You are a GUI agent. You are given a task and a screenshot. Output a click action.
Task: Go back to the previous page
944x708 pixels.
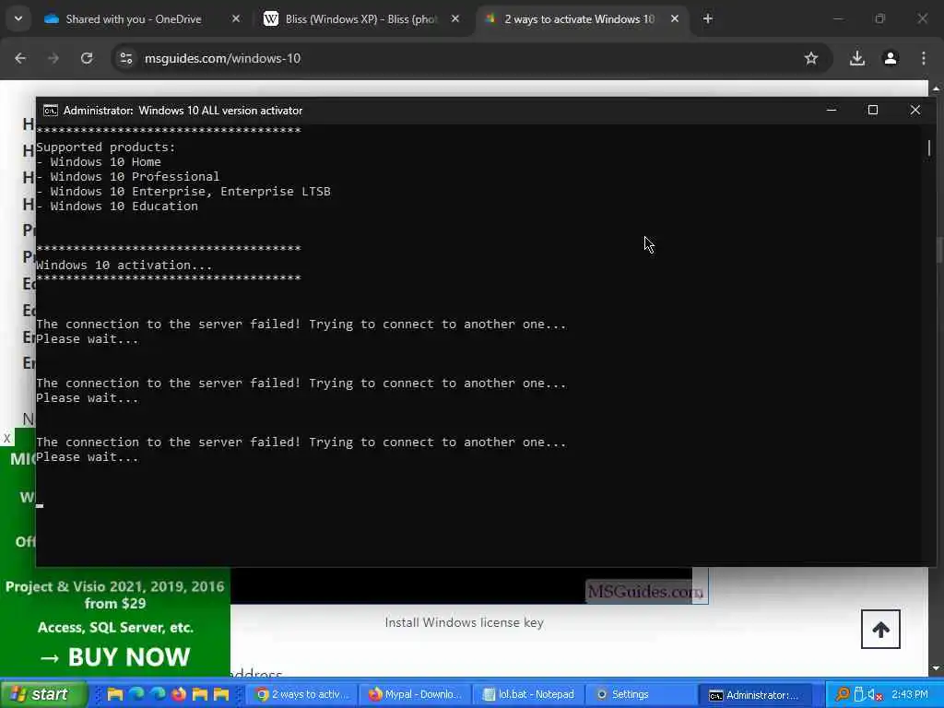point(20,58)
